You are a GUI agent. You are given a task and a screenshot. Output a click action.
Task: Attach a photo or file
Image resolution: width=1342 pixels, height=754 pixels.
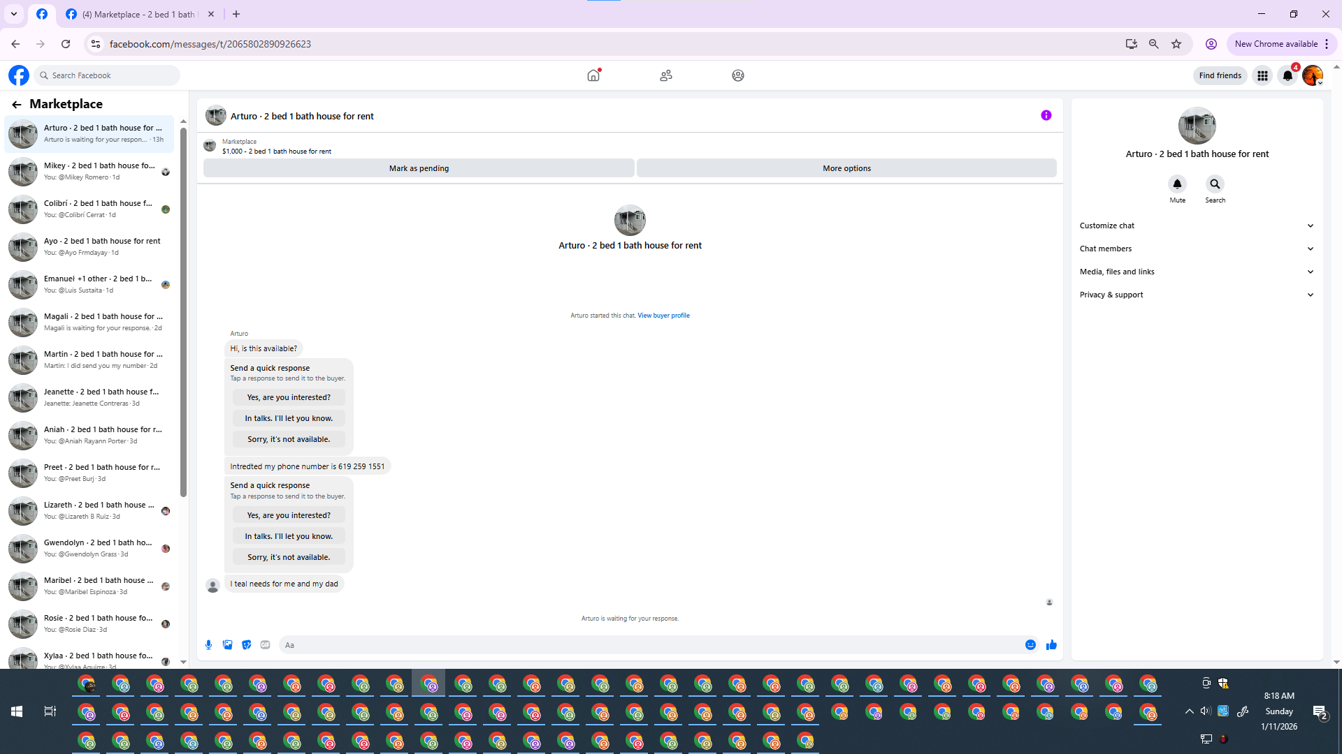coord(227,645)
